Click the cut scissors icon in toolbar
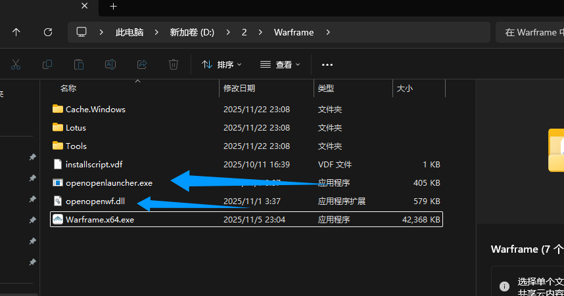The height and width of the screenshot is (296, 564). point(16,64)
